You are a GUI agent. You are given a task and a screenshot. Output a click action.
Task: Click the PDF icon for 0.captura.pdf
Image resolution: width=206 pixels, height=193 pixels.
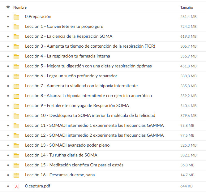(x=16, y=186)
